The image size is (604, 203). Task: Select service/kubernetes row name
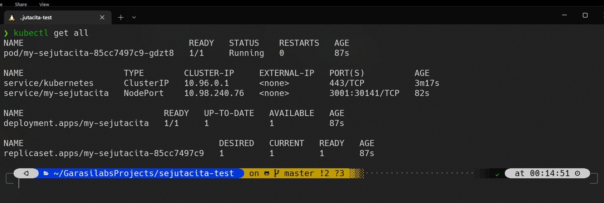(49, 83)
